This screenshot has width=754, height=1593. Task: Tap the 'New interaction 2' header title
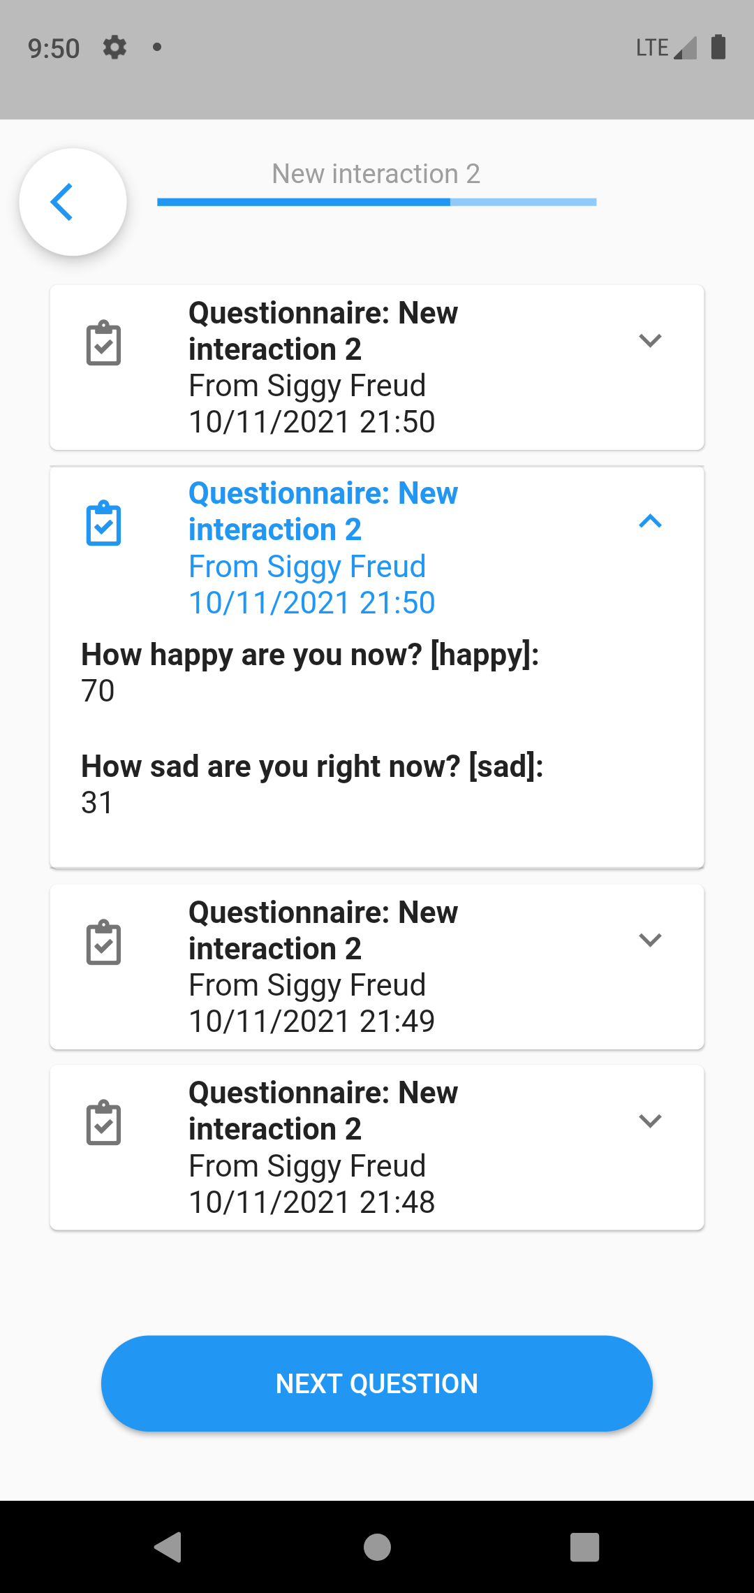click(x=376, y=173)
